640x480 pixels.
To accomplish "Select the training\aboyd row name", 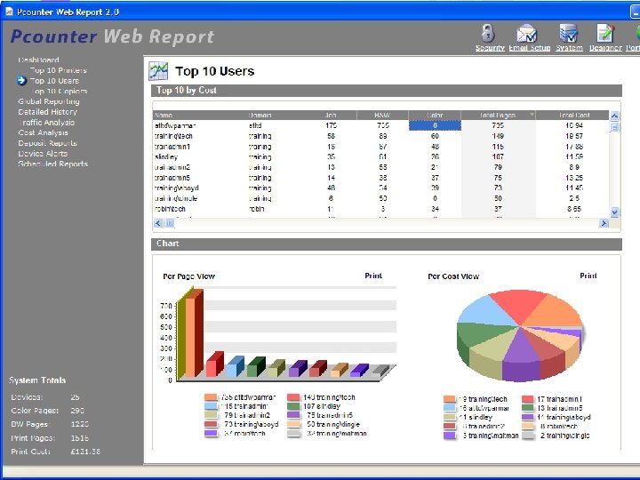I will [x=176, y=188].
